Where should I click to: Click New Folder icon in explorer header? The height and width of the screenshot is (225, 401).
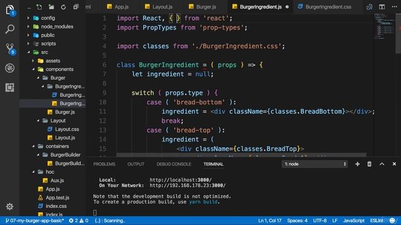click(51, 7)
